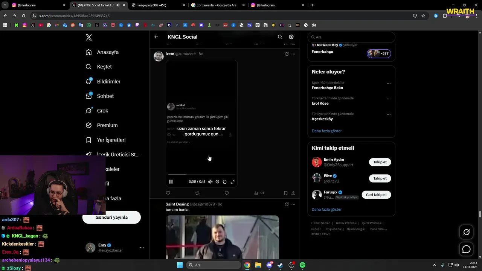Toggle picture-in-picture for the video
The width and height of the screenshot is (482, 271).
(x=225, y=182)
